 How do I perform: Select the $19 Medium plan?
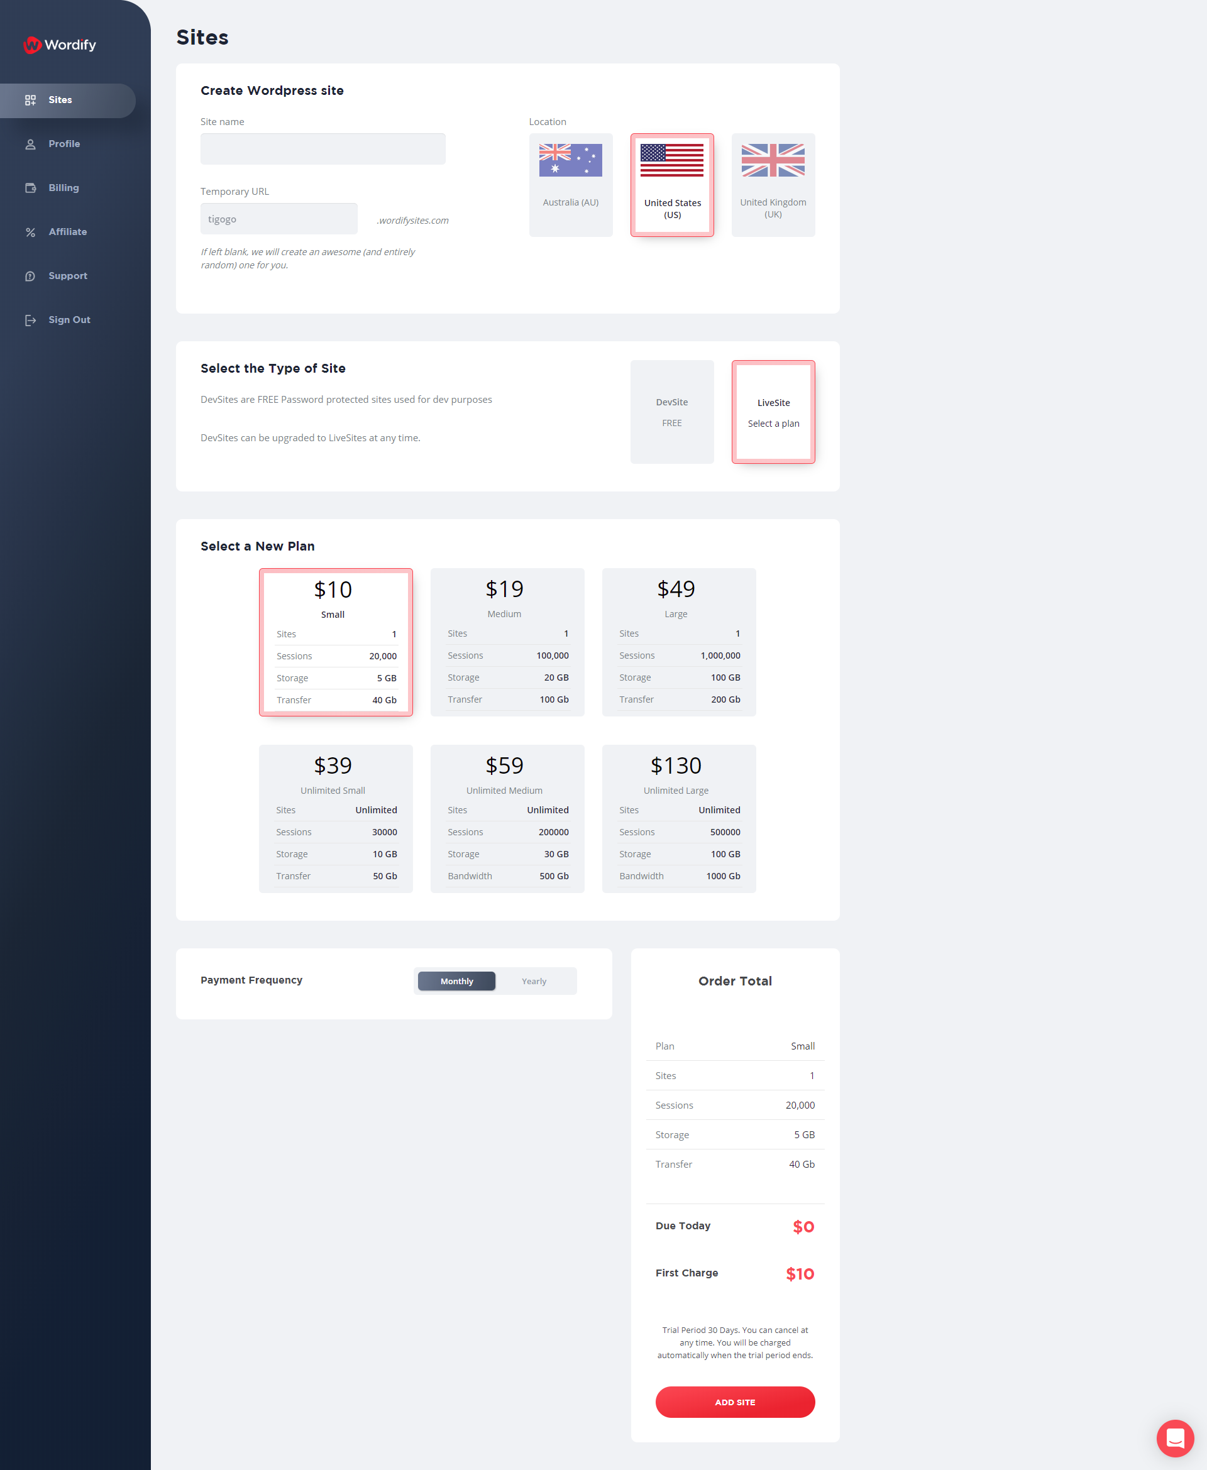(x=505, y=641)
